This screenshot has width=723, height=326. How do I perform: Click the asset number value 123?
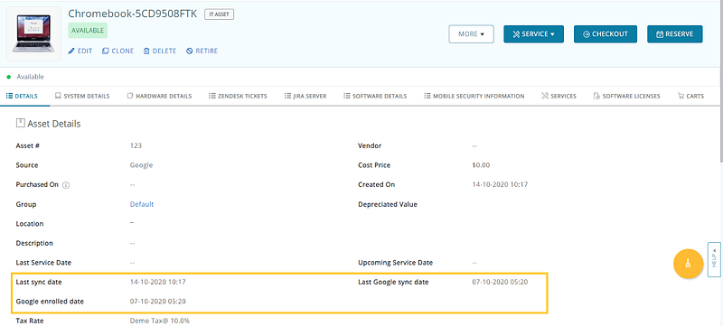[136, 146]
